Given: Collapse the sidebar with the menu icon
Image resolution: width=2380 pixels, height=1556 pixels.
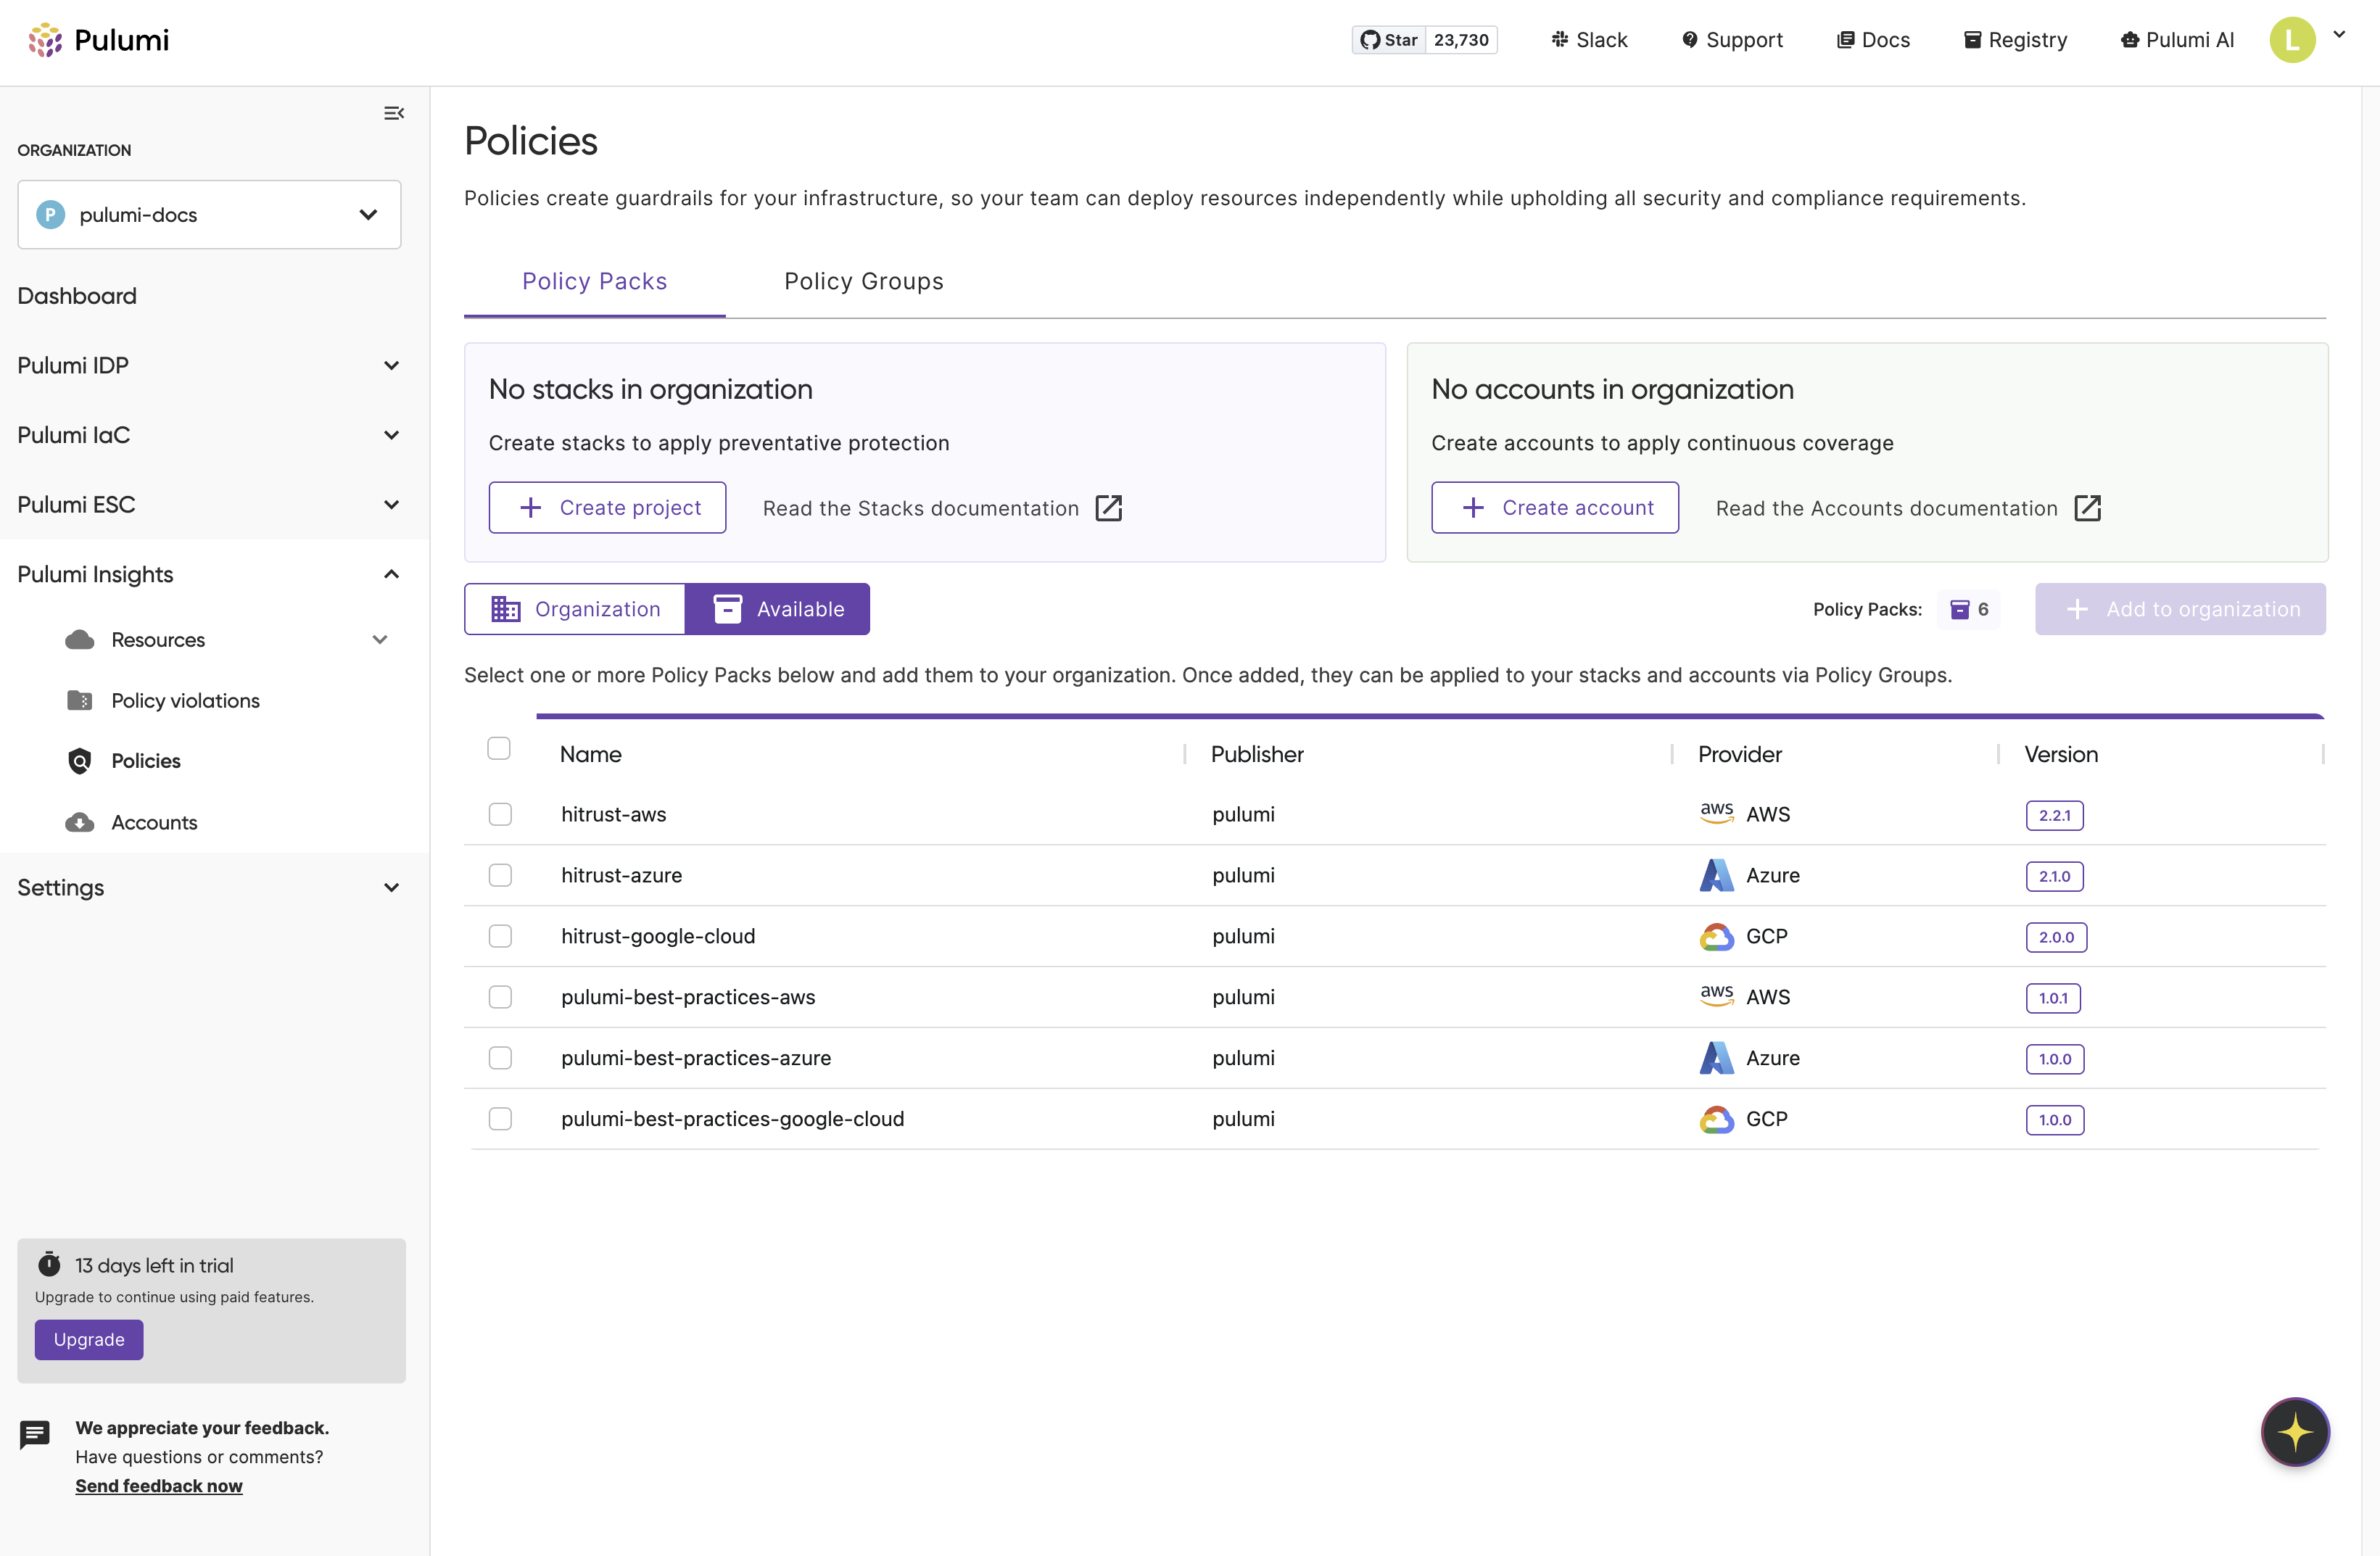Looking at the screenshot, I should pyautogui.click(x=394, y=113).
